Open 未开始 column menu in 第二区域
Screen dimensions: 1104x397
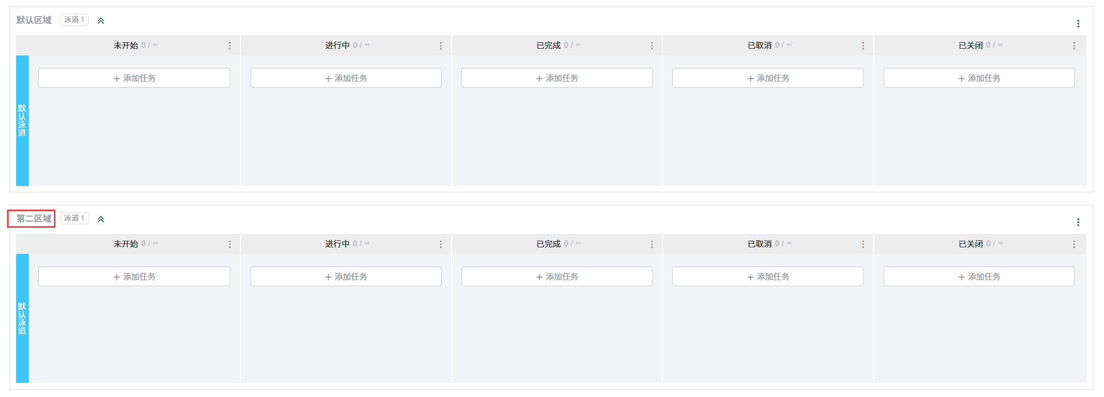tap(230, 244)
